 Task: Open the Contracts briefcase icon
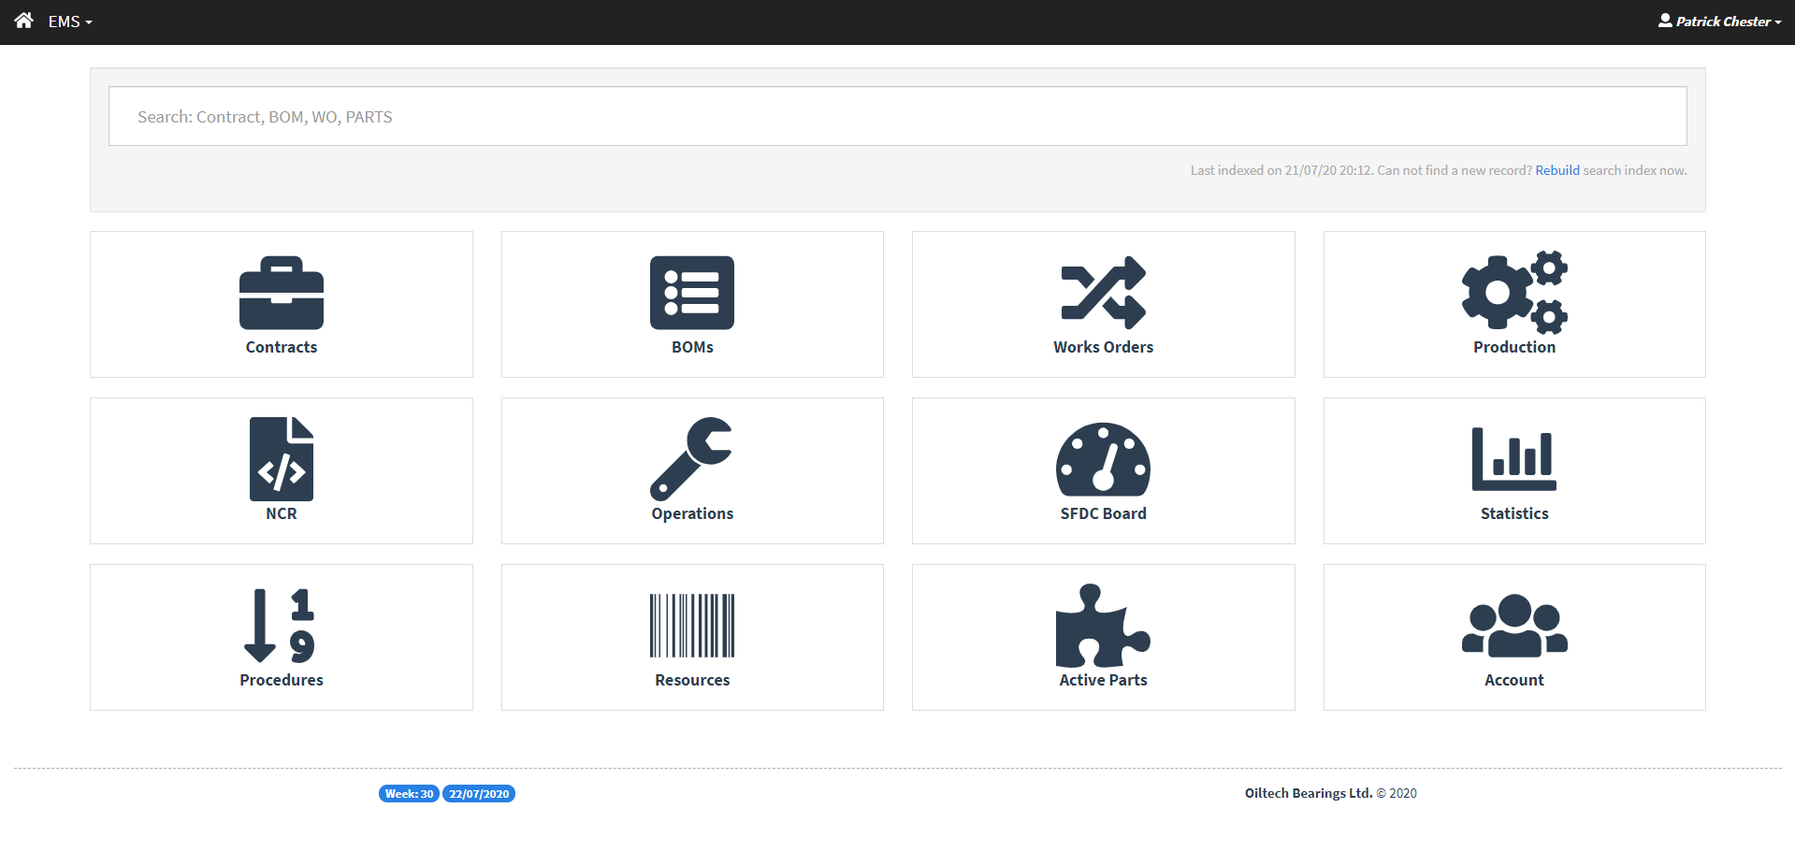click(x=281, y=293)
